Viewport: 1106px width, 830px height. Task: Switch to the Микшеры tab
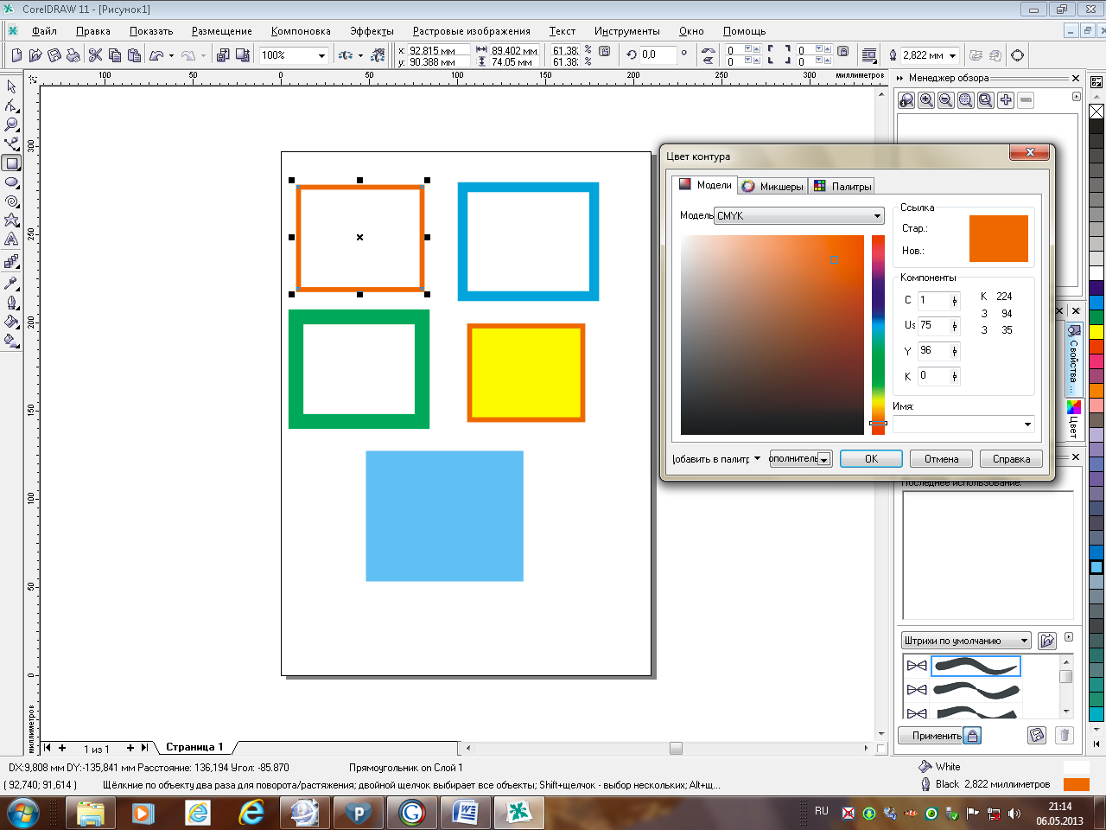click(x=772, y=186)
